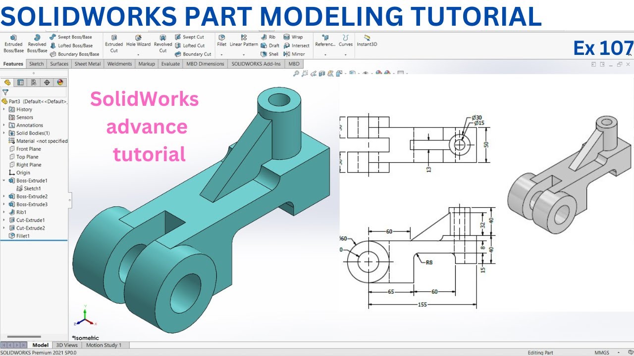Image resolution: width=634 pixels, height=356 pixels.
Task: Select the Revolved Boss/Base tool
Action: 37,44
